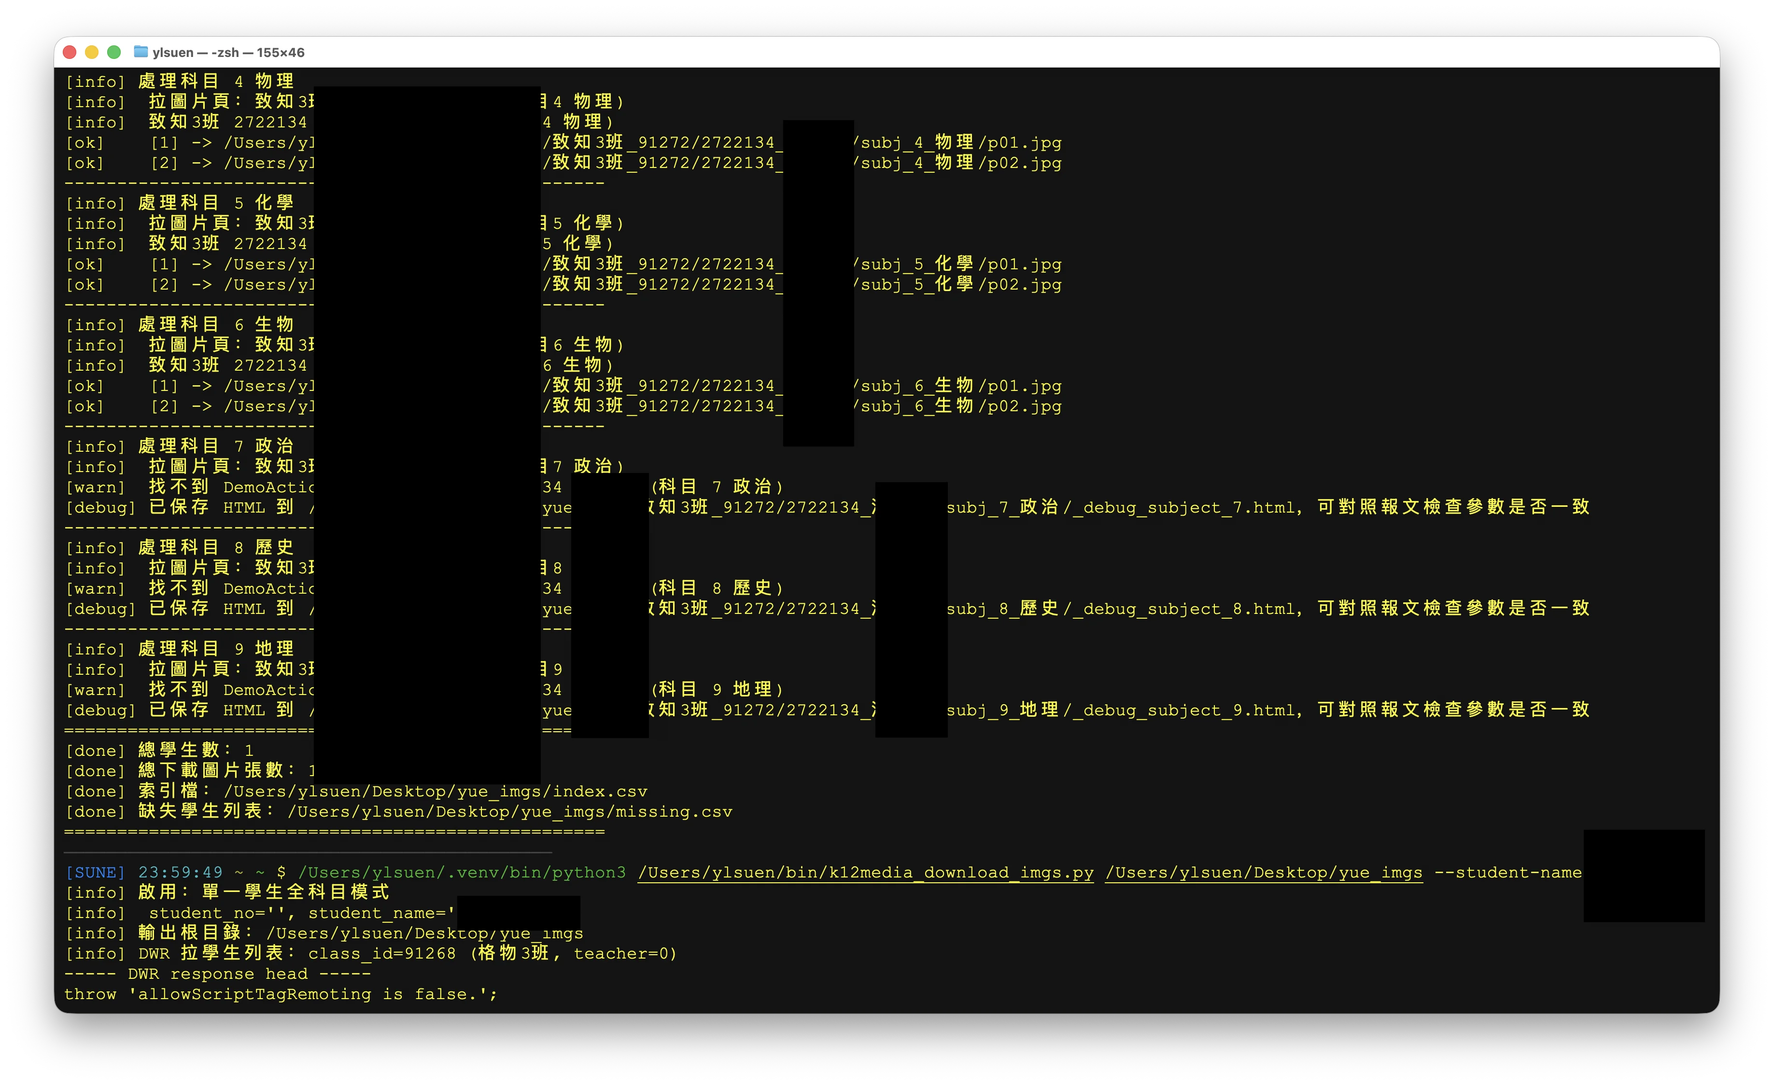Viewport: 1774px width, 1085px height.
Task: Minimize the Terminal window
Action: coord(92,52)
